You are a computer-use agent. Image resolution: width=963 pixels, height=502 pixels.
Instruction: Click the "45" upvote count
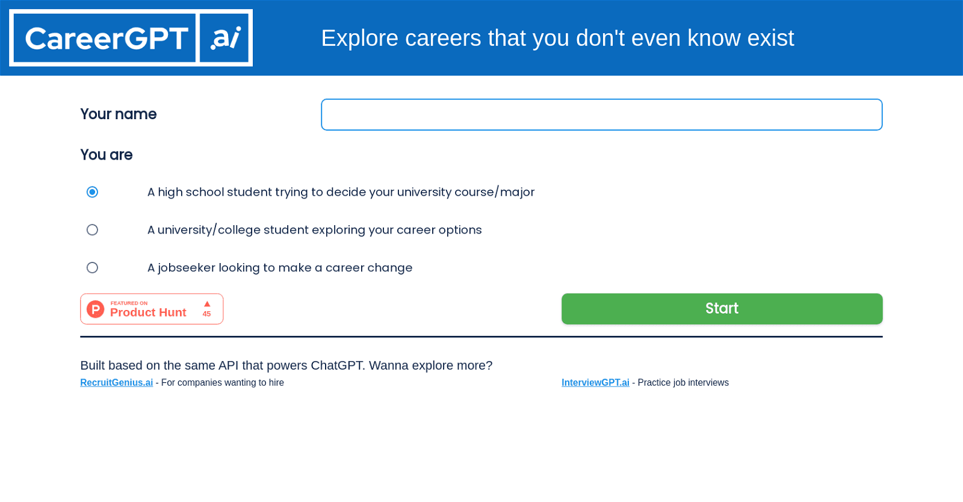tap(206, 314)
